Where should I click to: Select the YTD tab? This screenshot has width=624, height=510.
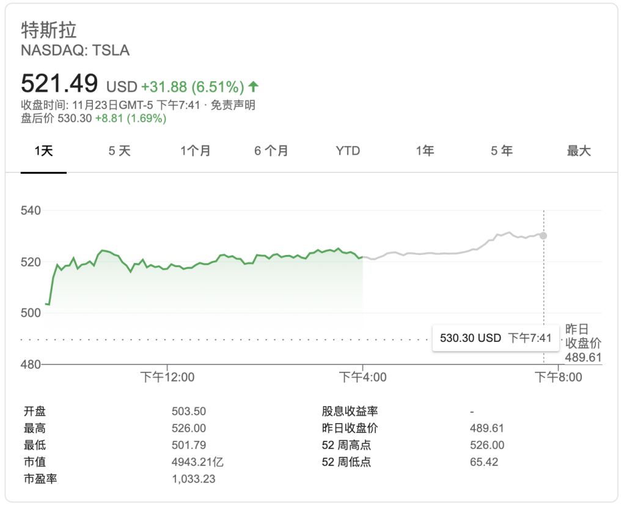[348, 151]
